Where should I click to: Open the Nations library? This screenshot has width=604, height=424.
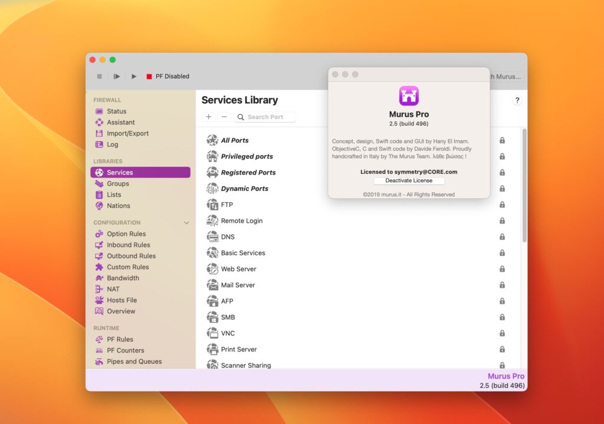(x=119, y=205)
